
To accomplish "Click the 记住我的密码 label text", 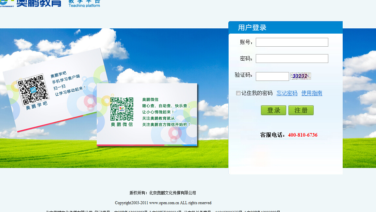I will [x=257, y=93].
